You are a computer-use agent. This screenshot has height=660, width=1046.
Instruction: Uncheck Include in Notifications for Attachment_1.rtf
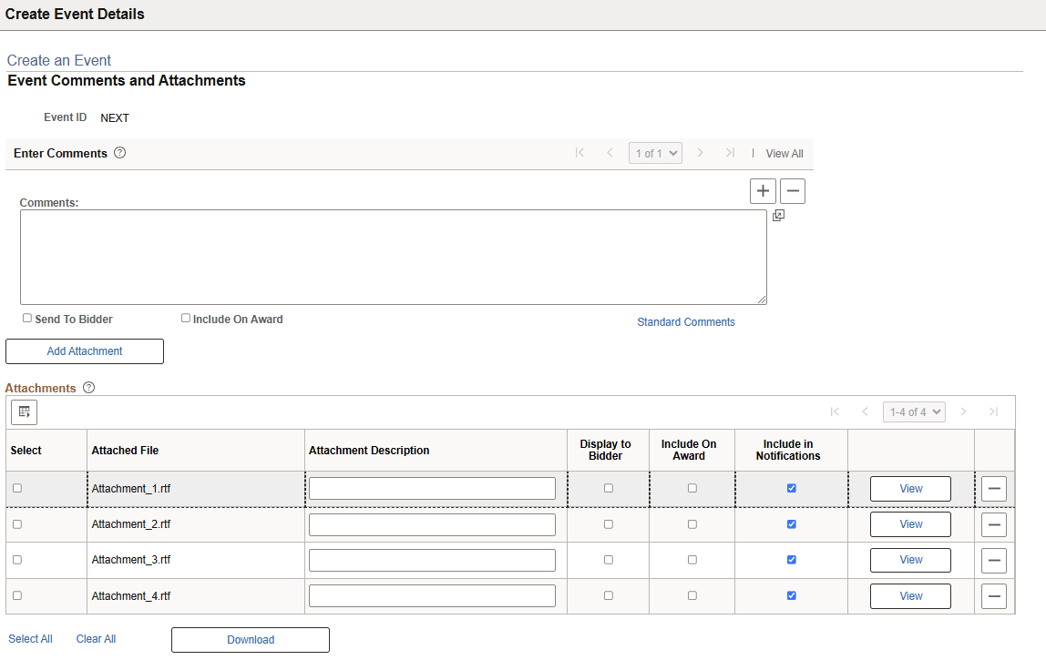tap(791, 488)
